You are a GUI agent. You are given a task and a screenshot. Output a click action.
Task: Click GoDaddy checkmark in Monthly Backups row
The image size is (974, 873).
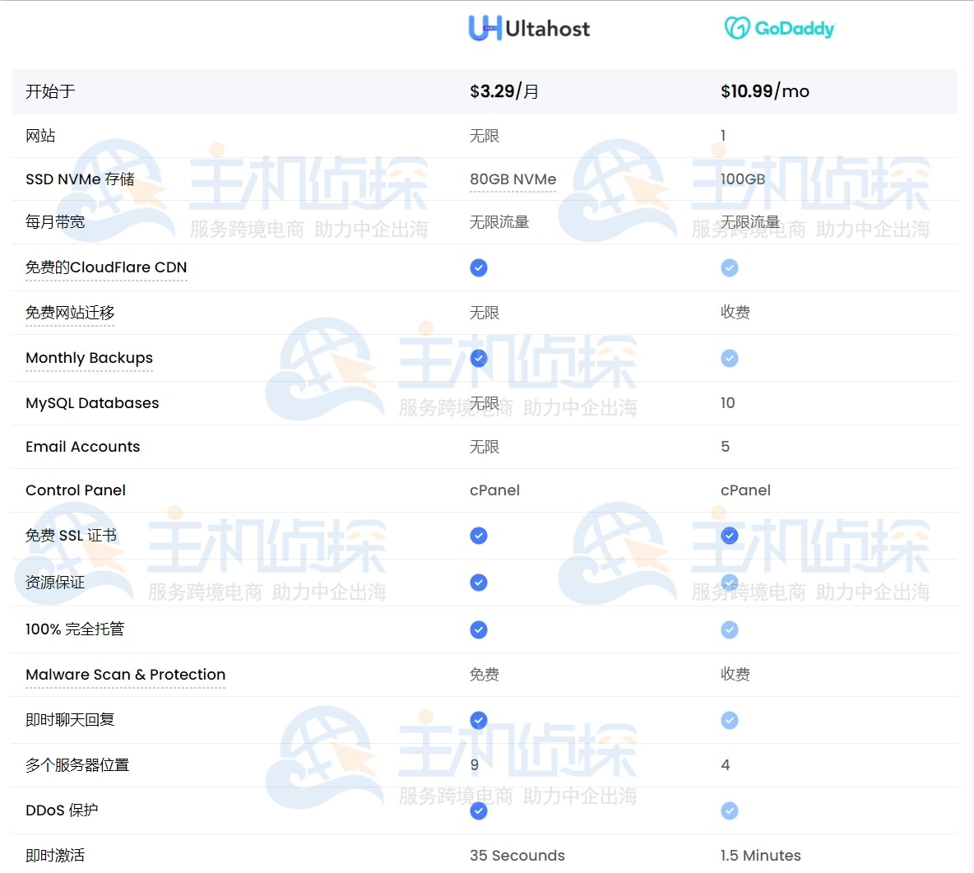click(729, 359)
